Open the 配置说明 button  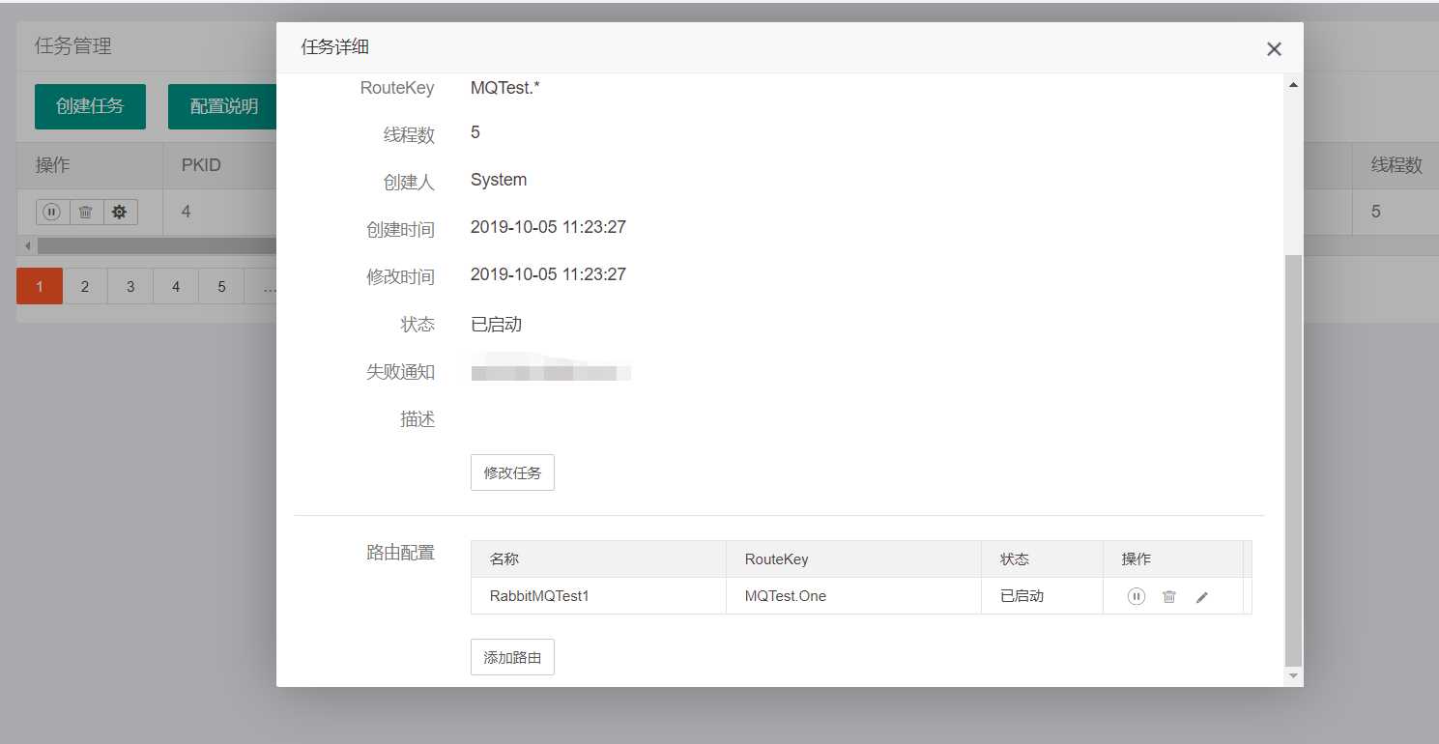pos(223,106)
